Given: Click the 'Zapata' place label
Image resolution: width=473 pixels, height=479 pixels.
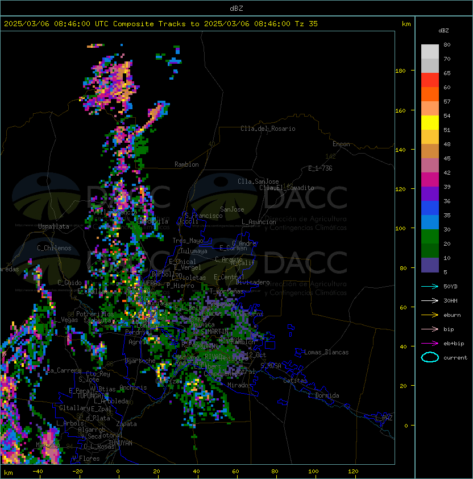Looking at the screenshot, I should coord(126,424).
